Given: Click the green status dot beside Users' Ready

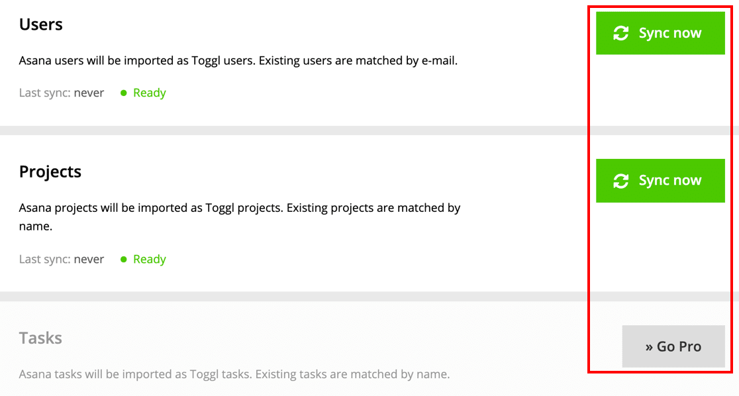Looking at the screenshot, I should click(123, 93).
